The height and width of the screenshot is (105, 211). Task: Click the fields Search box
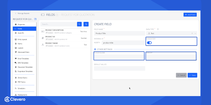pos(59,24)
